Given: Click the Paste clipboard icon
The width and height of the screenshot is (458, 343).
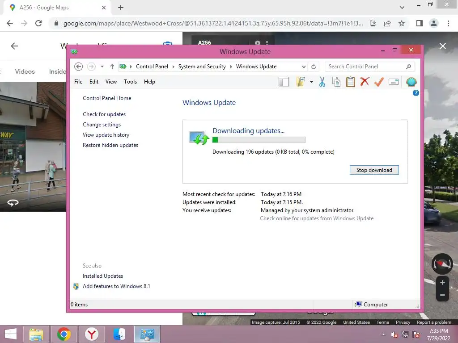Looking at the screenshot, I should coord(351,82).
